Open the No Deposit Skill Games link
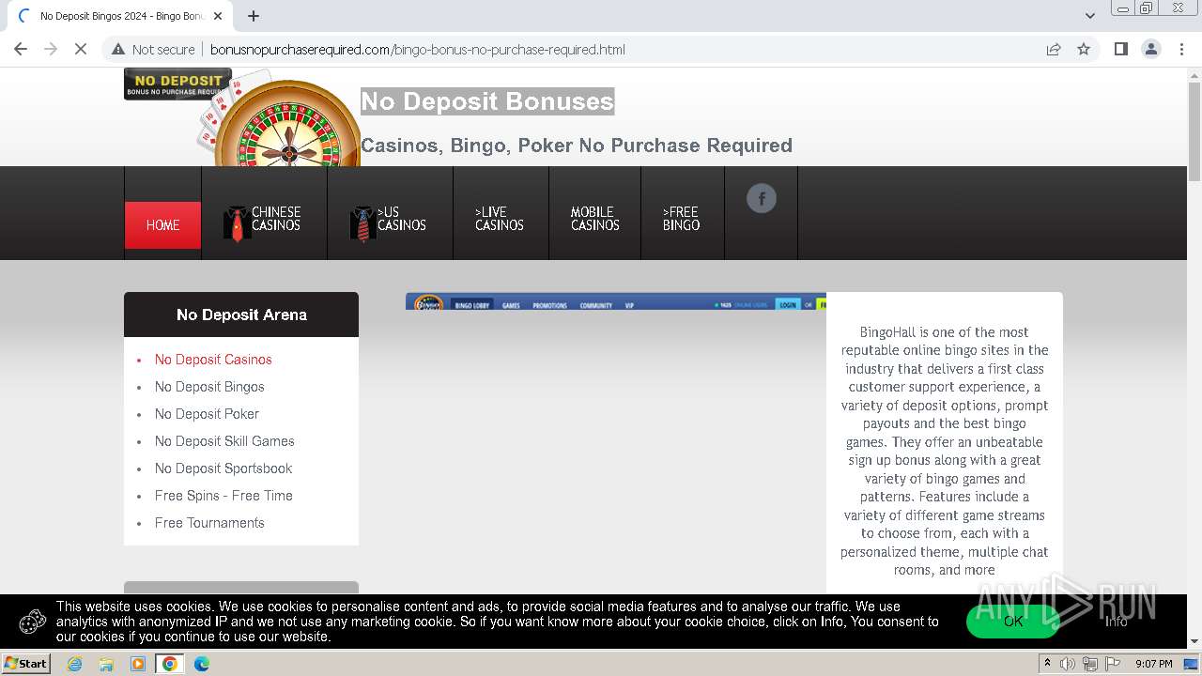1202x676 pixels. [x=224, y=441]
